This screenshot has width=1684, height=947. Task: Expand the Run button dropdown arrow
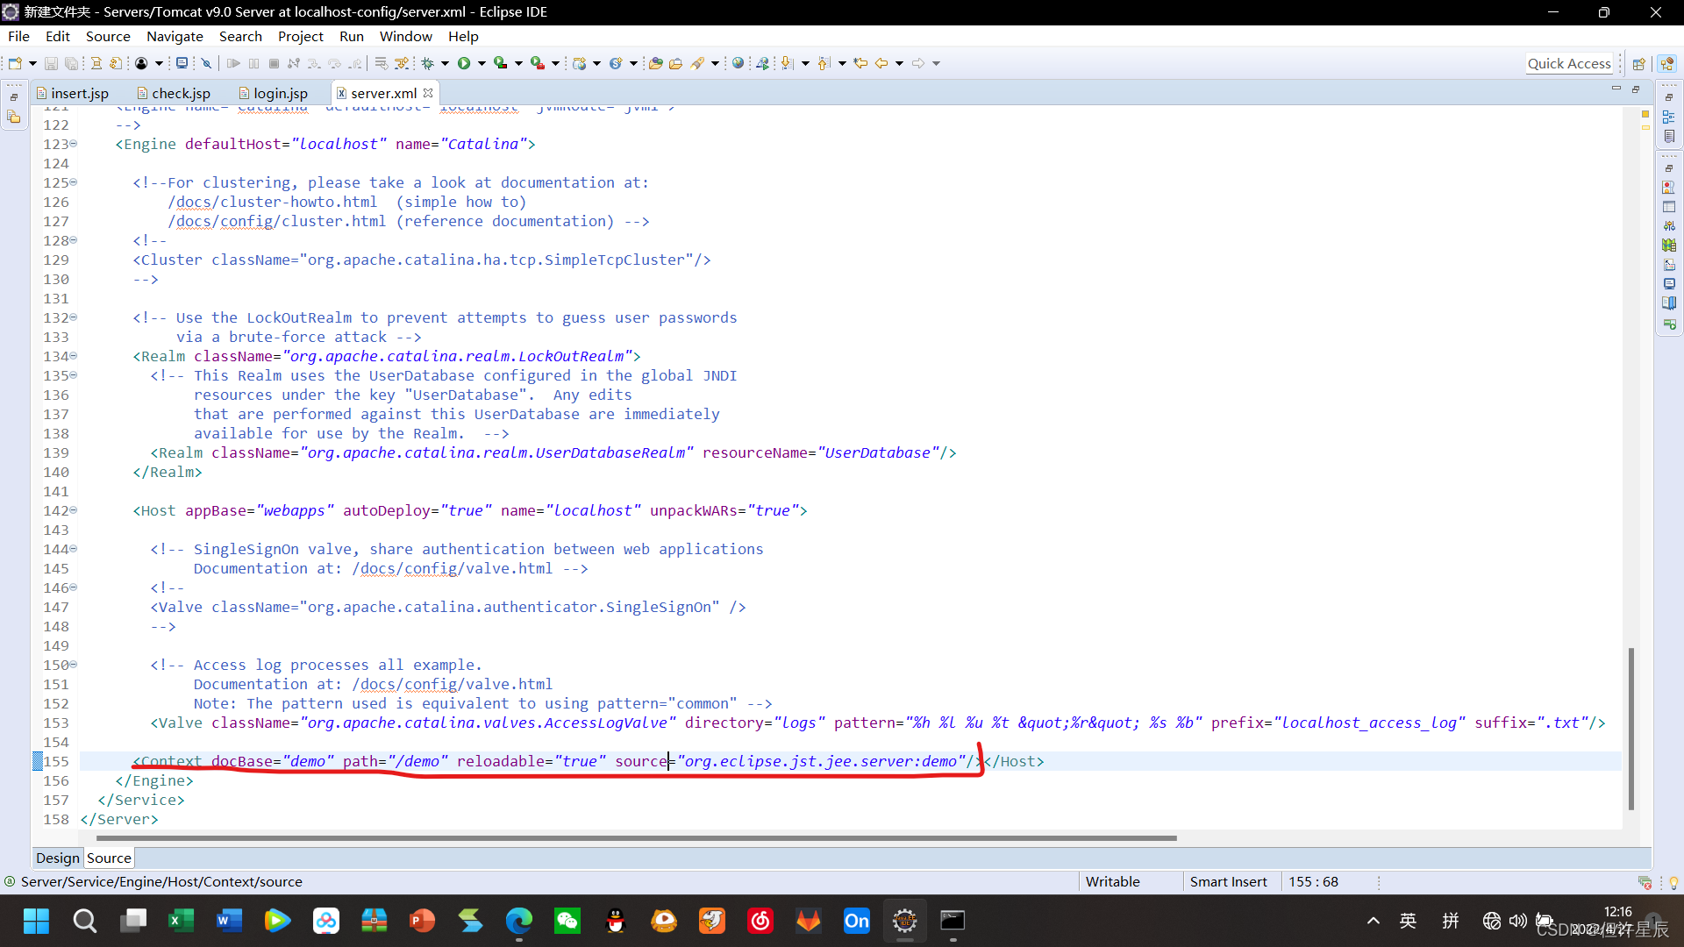482,63
